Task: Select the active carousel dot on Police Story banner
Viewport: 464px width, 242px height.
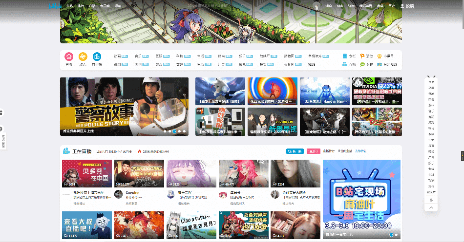Action: coord(174,131)
